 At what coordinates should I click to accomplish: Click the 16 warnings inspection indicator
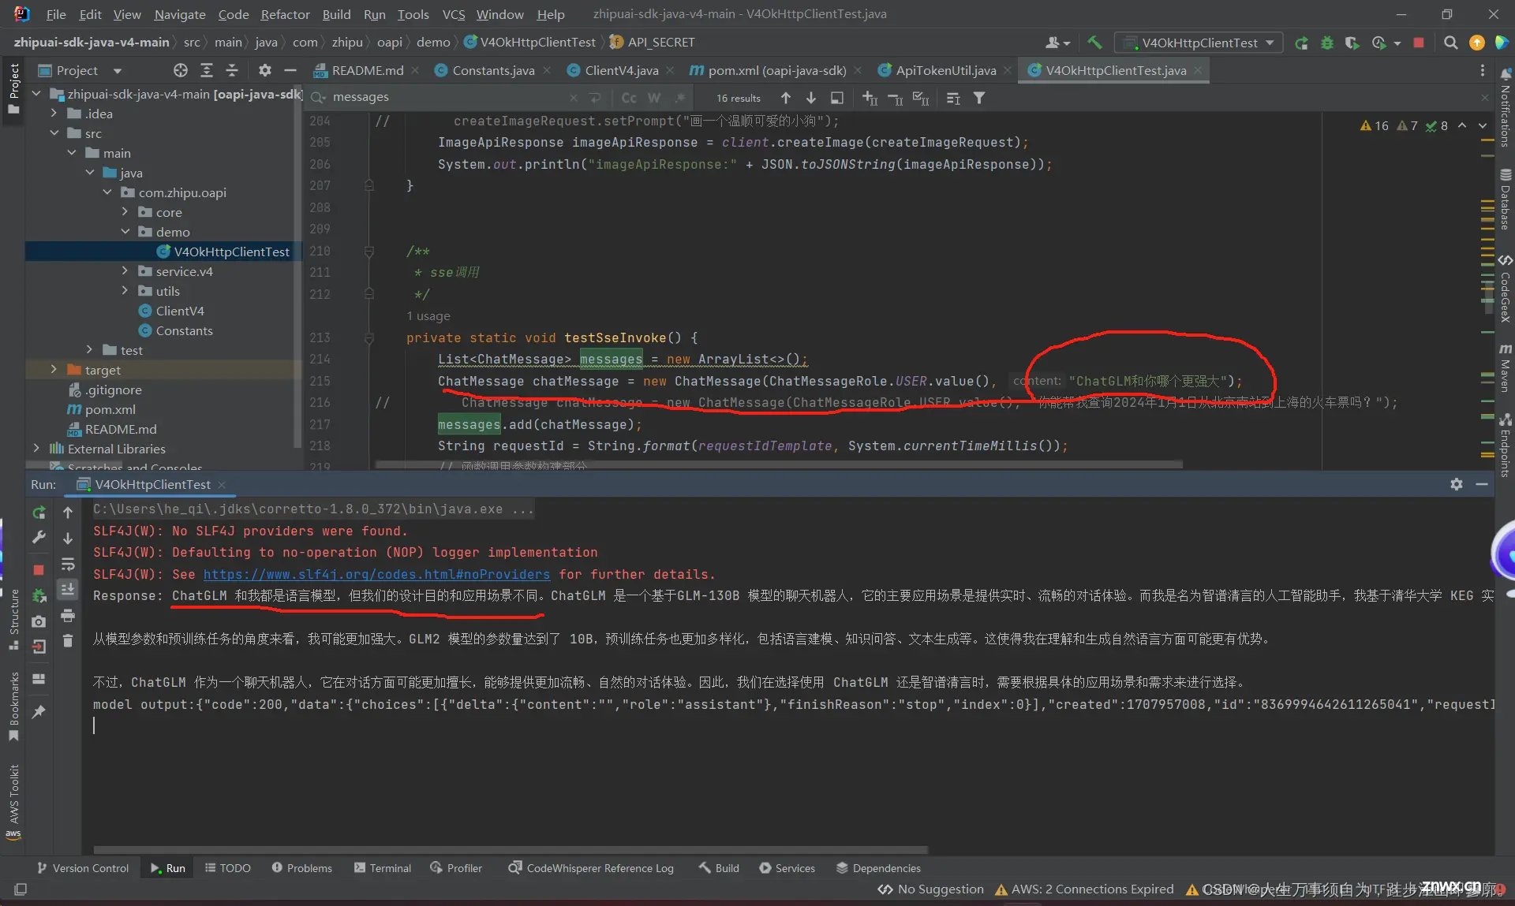1375,125
